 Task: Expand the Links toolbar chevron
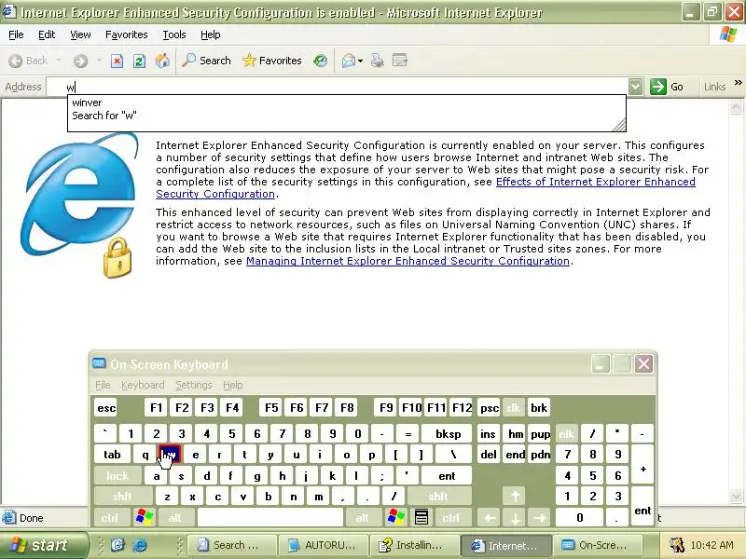(x=738, y=83)
